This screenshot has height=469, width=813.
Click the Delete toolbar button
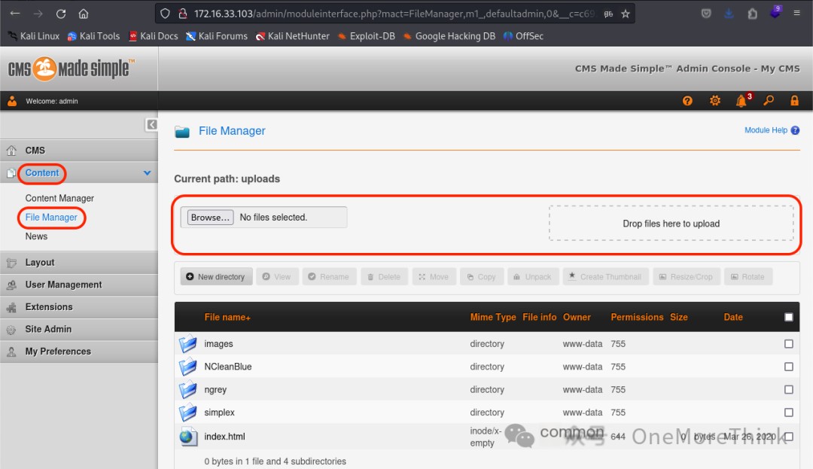pos(384,277)
